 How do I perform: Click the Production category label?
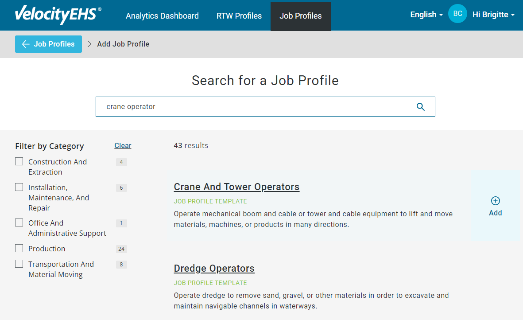pos(46,249)
